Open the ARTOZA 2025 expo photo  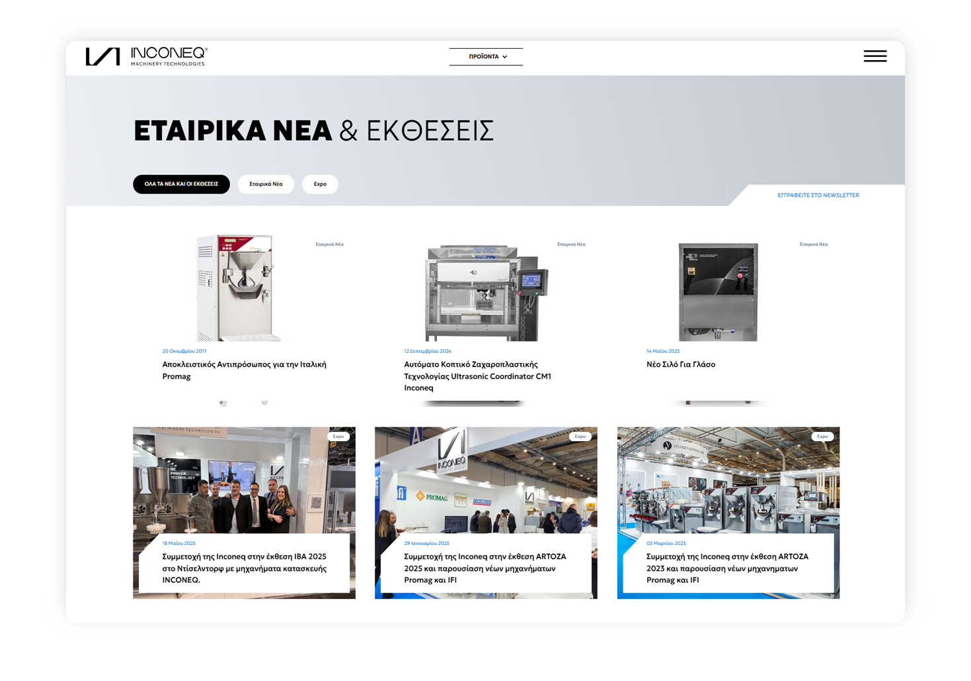coord(486,480)
